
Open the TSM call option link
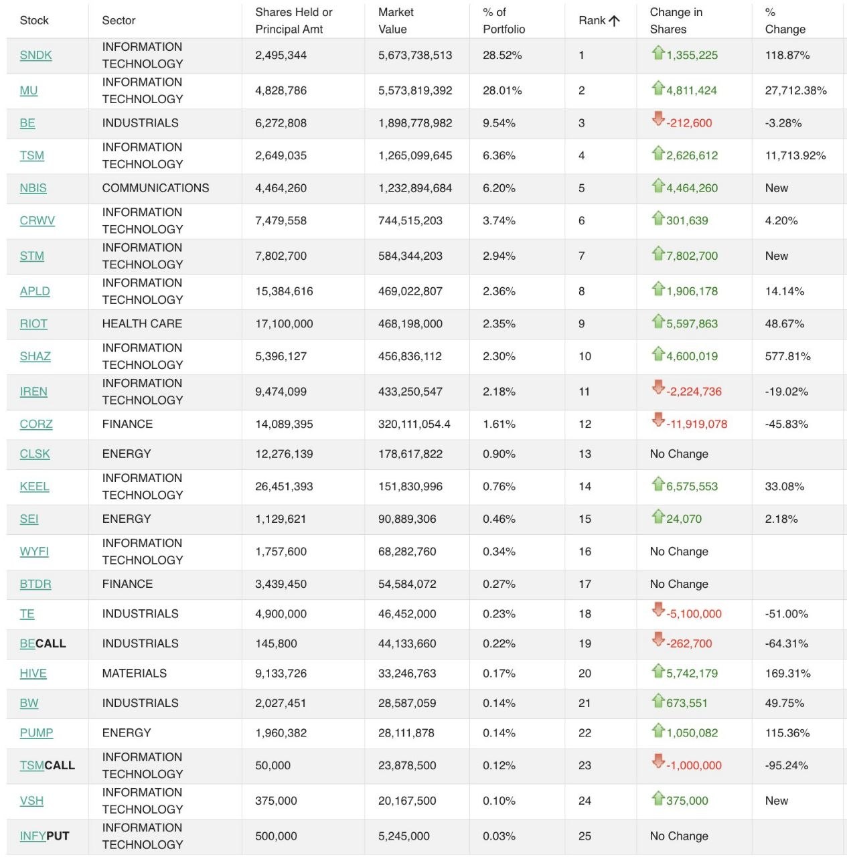click(48, 765)
